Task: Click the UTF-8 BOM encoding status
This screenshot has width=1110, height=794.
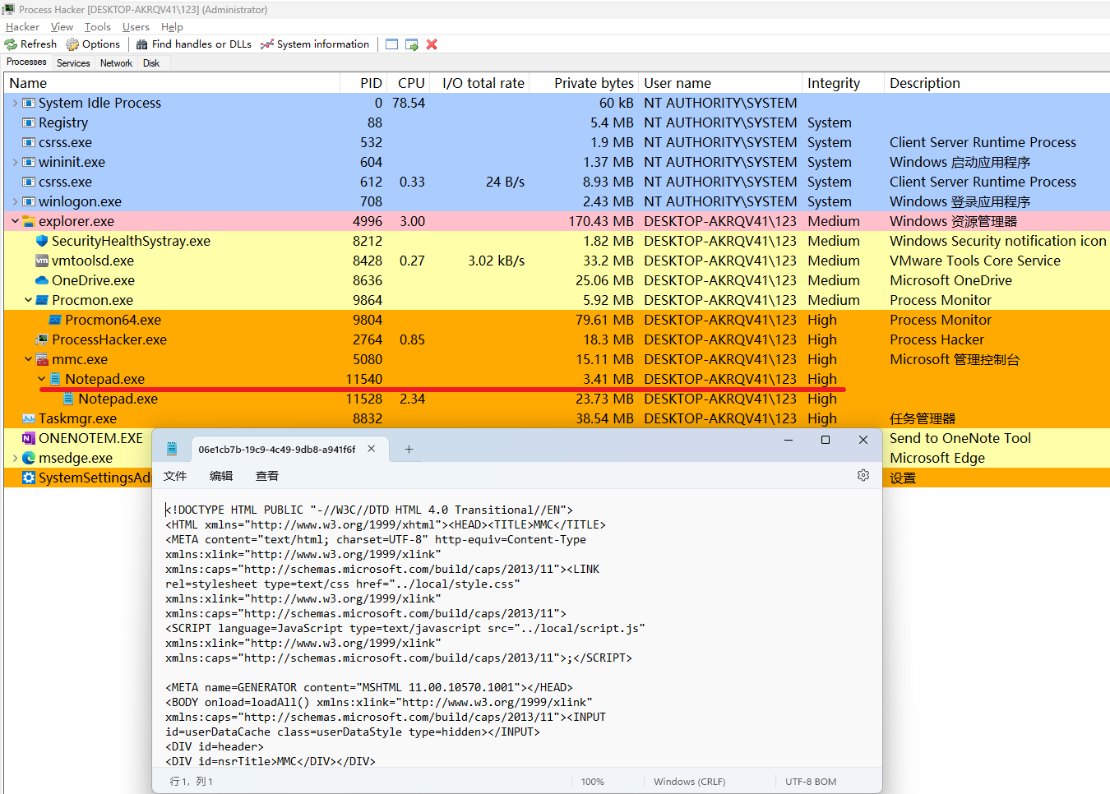Action: [811, 782]
